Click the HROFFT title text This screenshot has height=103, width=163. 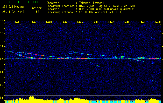pyautogui.click(x=16, y=2)
